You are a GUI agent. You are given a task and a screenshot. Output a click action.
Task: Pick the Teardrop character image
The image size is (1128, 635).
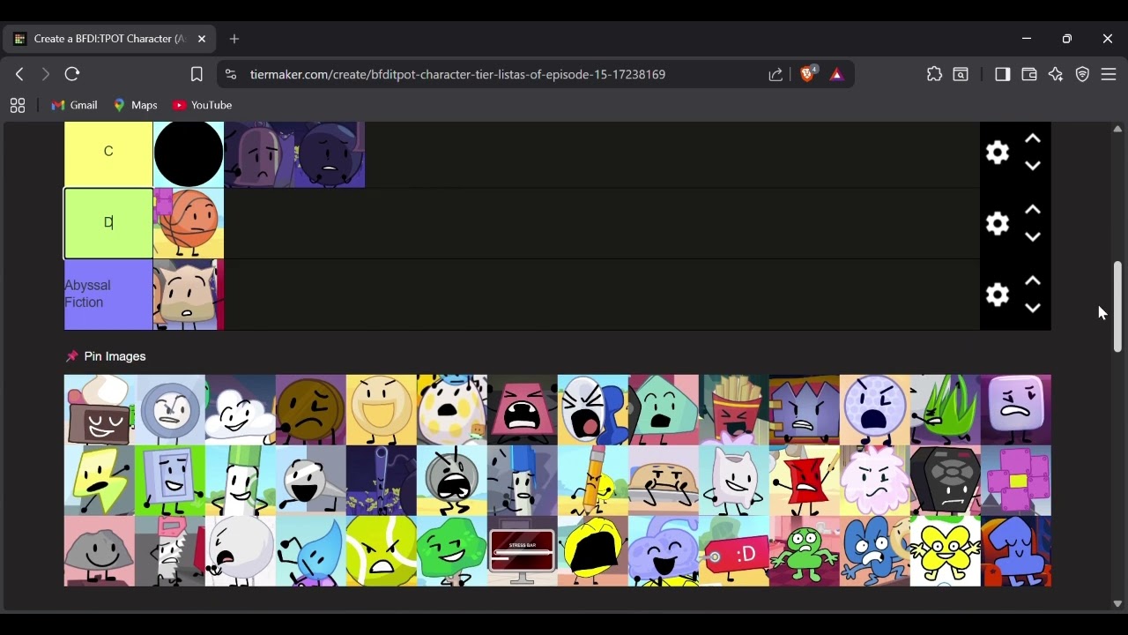coord(311,551)
